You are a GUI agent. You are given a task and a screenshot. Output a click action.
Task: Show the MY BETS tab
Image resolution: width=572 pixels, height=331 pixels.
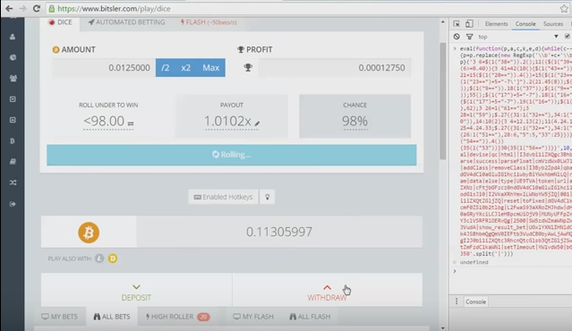[x=59, y=317]
